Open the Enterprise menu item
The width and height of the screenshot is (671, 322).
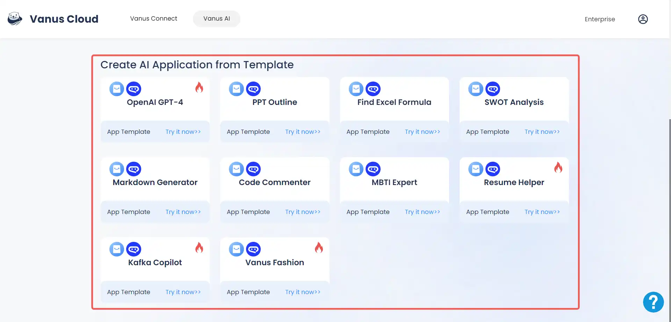coord(600,19)
